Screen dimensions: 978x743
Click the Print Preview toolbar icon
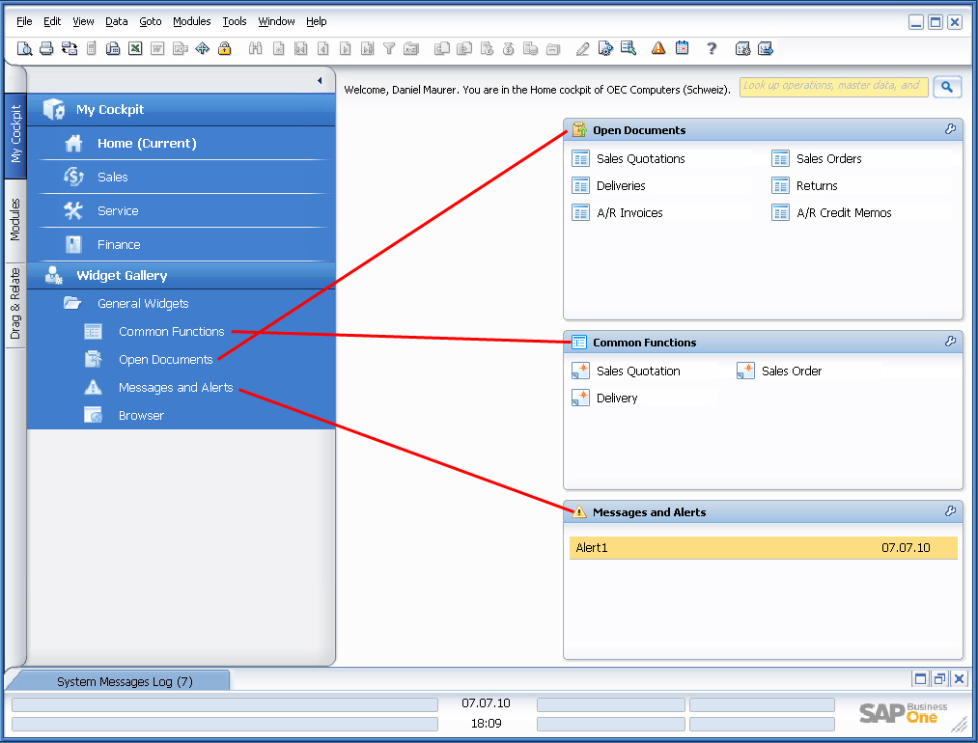tap(24, 48)
